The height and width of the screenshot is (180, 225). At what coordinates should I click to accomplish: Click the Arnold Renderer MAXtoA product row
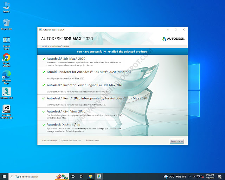[112, 75]
